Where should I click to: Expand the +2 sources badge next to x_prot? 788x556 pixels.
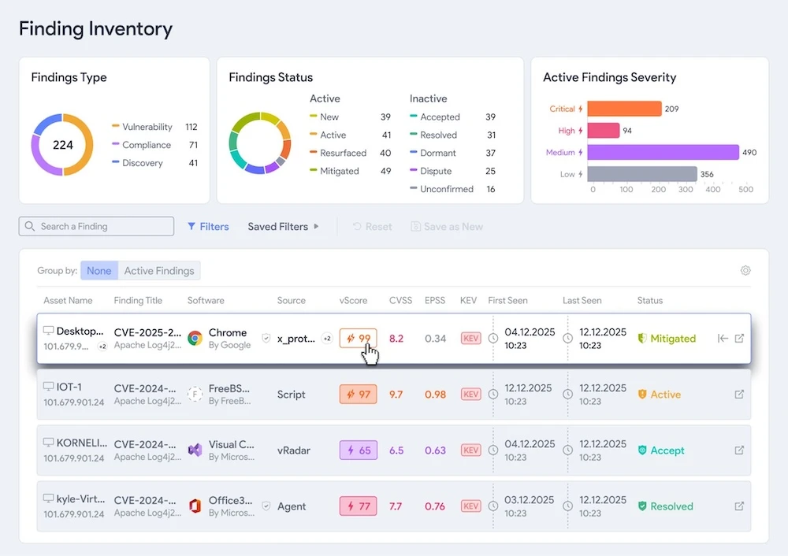(x=327, y=339)
